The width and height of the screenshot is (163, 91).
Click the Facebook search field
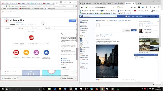[100, 16]
